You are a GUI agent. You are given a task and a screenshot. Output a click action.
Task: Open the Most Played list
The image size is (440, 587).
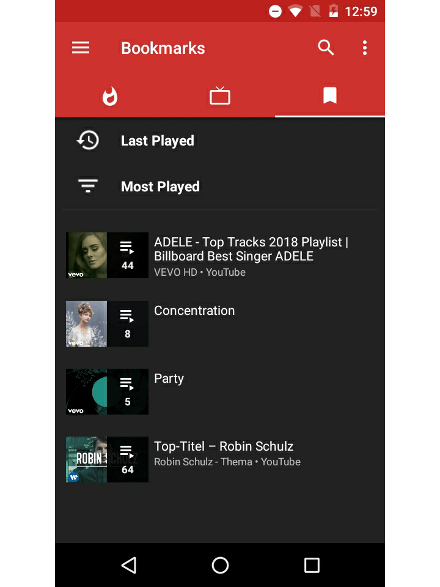coord(220,186)
